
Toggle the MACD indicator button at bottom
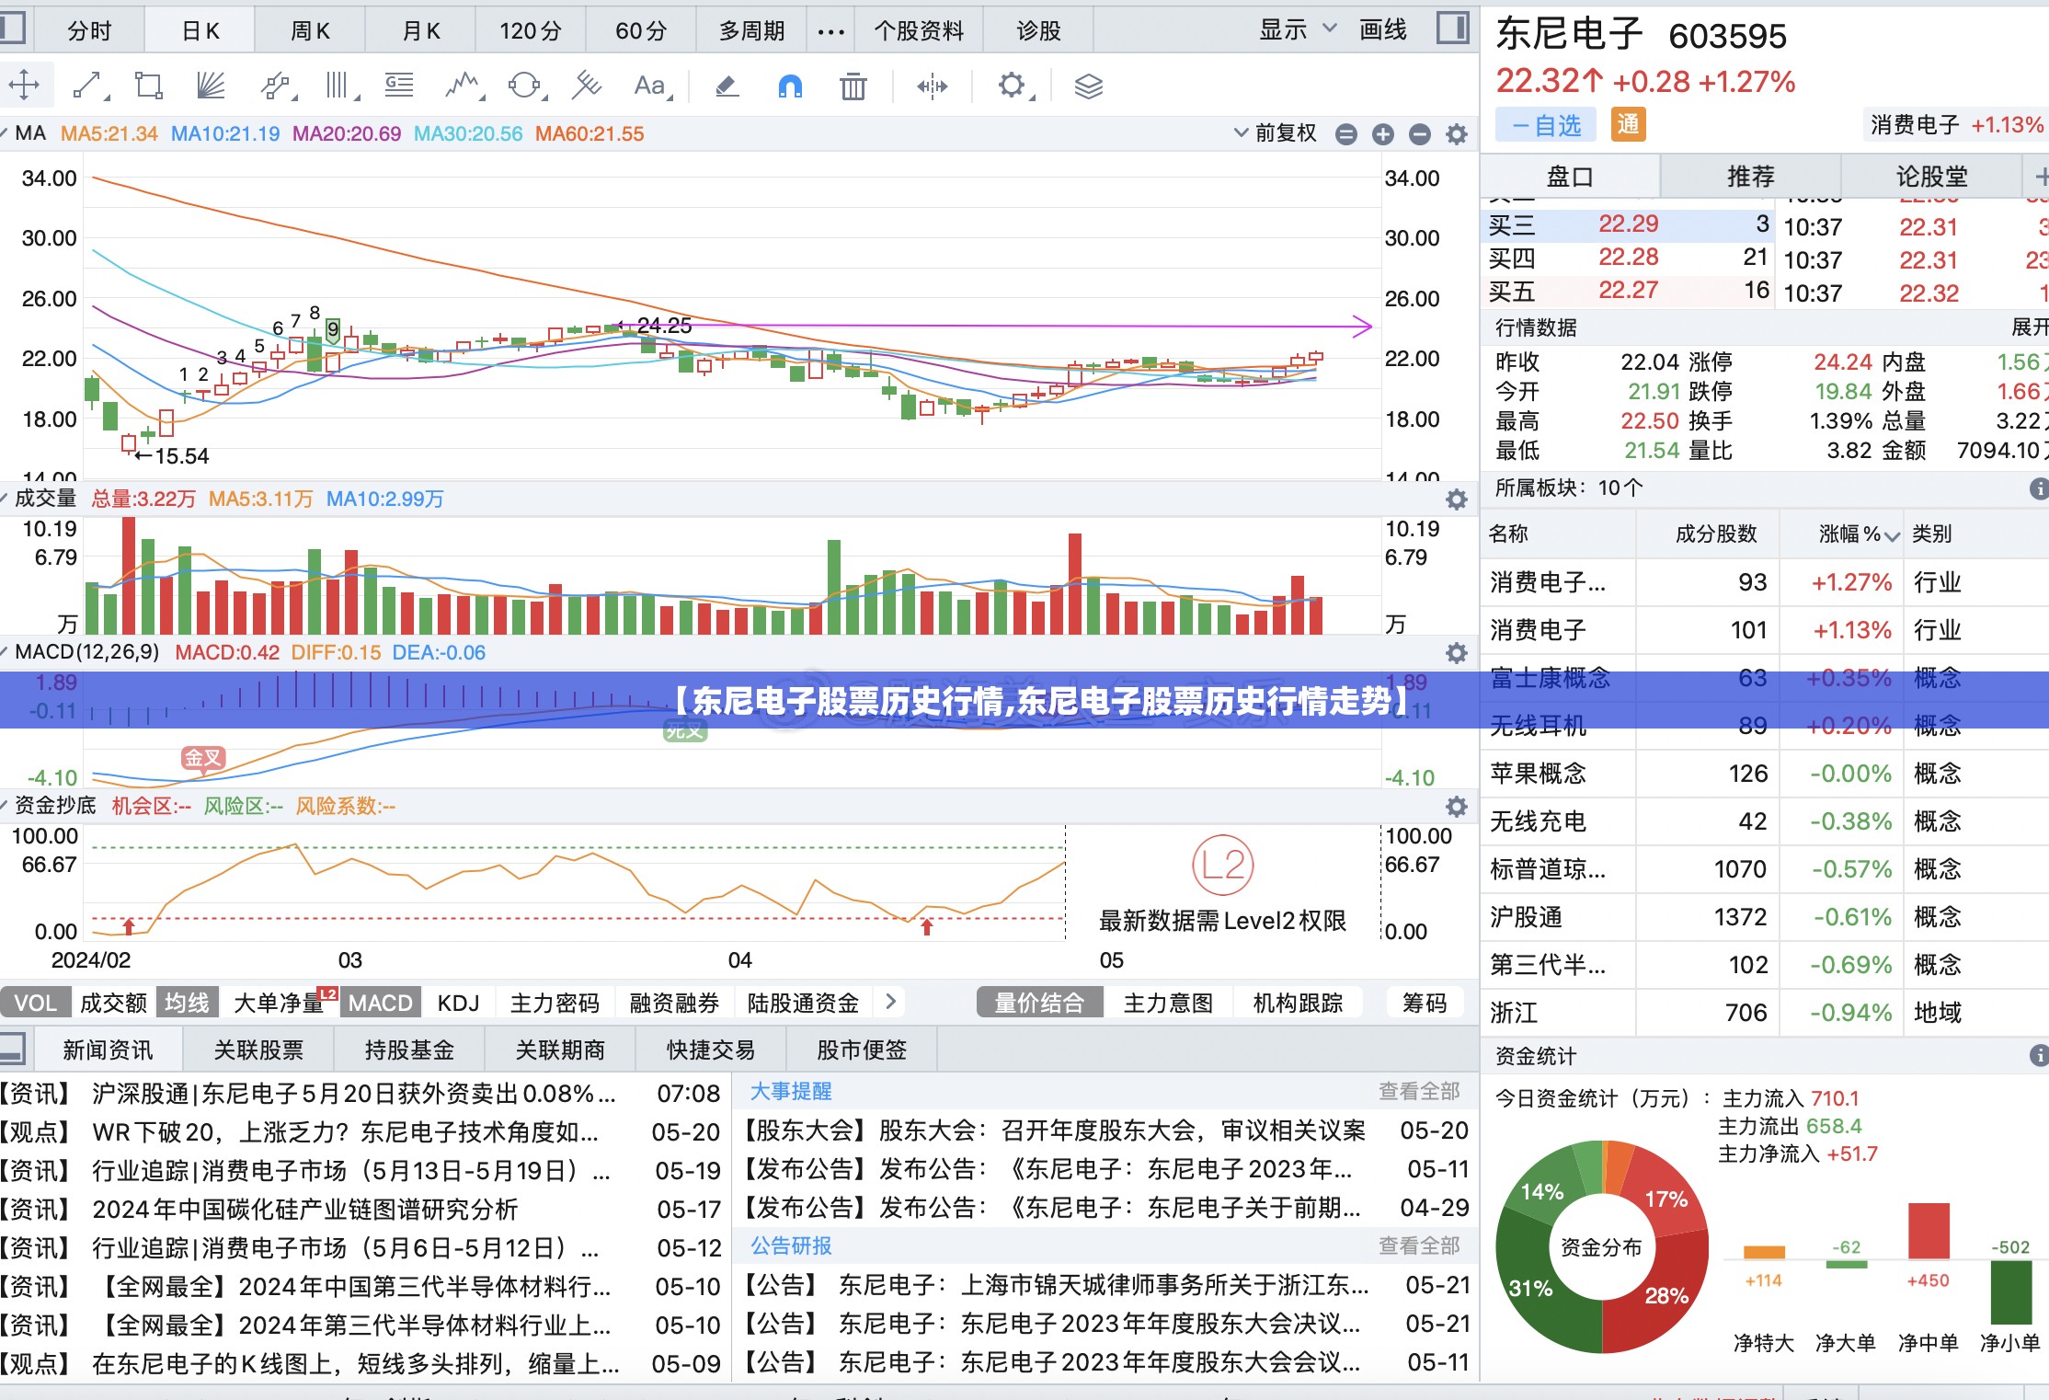click(380, 1003)
